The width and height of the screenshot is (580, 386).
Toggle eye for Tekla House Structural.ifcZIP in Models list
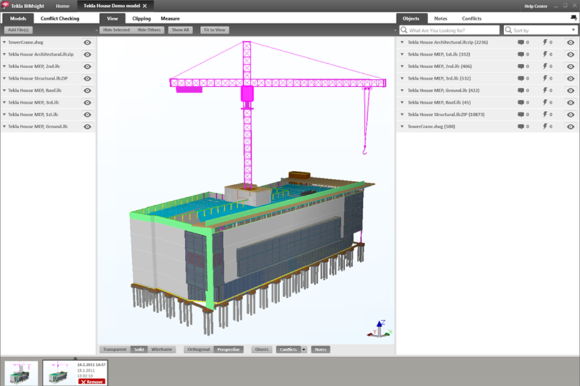click(x=87, y=78)
